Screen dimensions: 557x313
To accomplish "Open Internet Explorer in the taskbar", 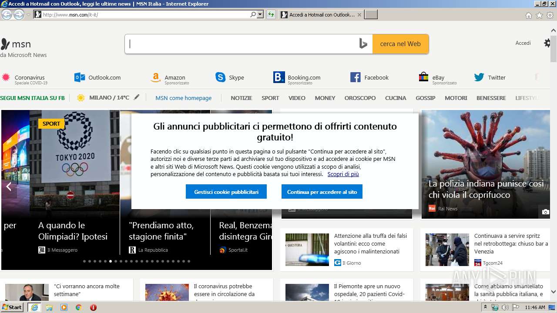I will [x=34, y=307].
